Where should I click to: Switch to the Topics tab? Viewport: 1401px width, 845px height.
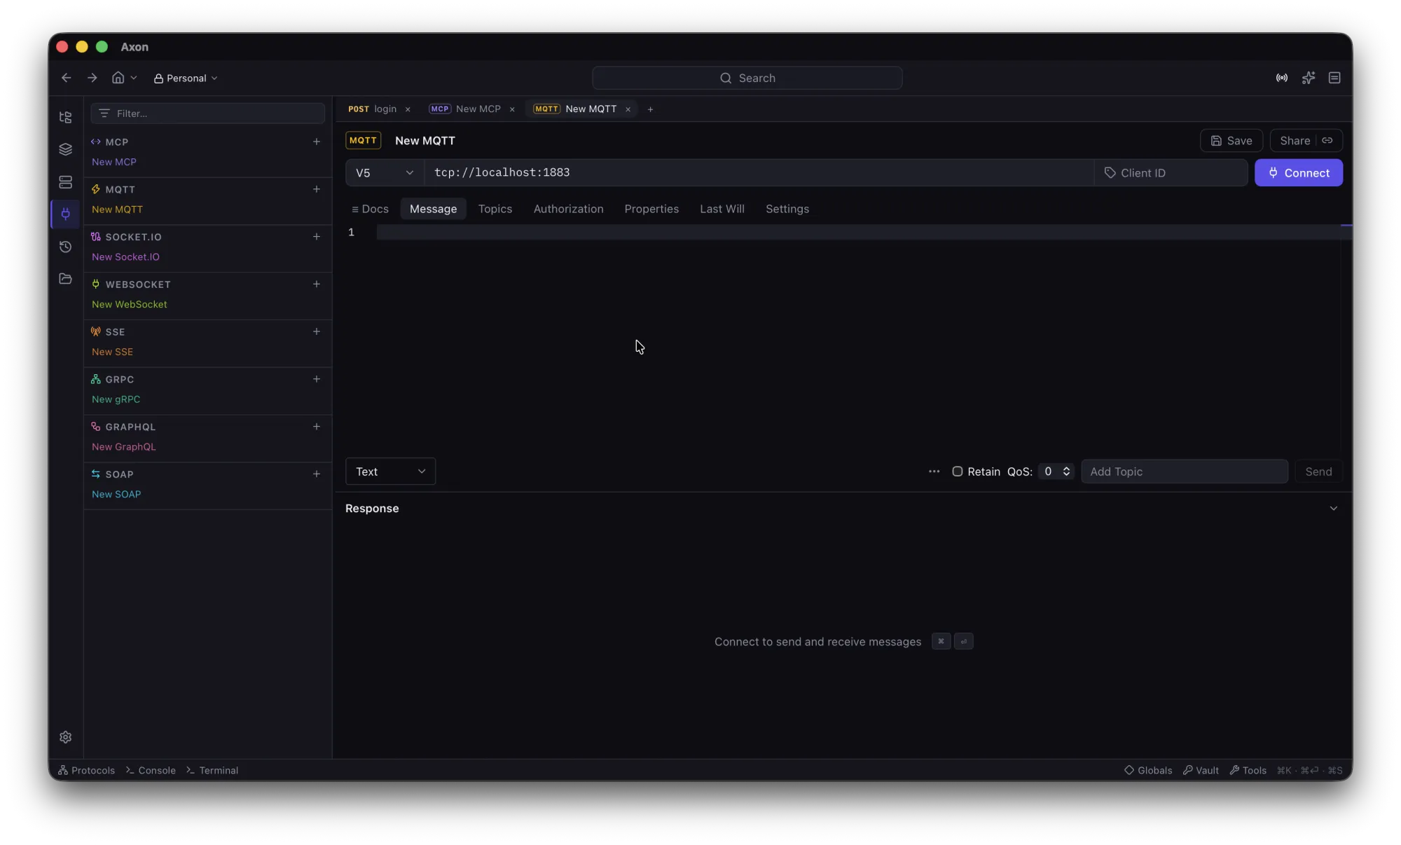[495, 209]
